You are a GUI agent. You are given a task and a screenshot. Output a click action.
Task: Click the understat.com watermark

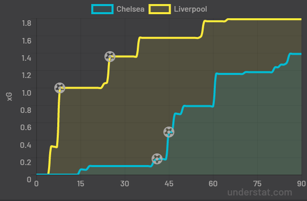pos(259,192)
